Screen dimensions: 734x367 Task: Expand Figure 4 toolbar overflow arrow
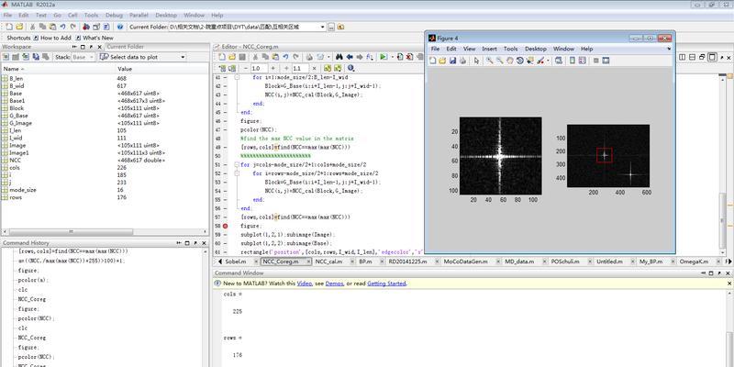(669, 49)
